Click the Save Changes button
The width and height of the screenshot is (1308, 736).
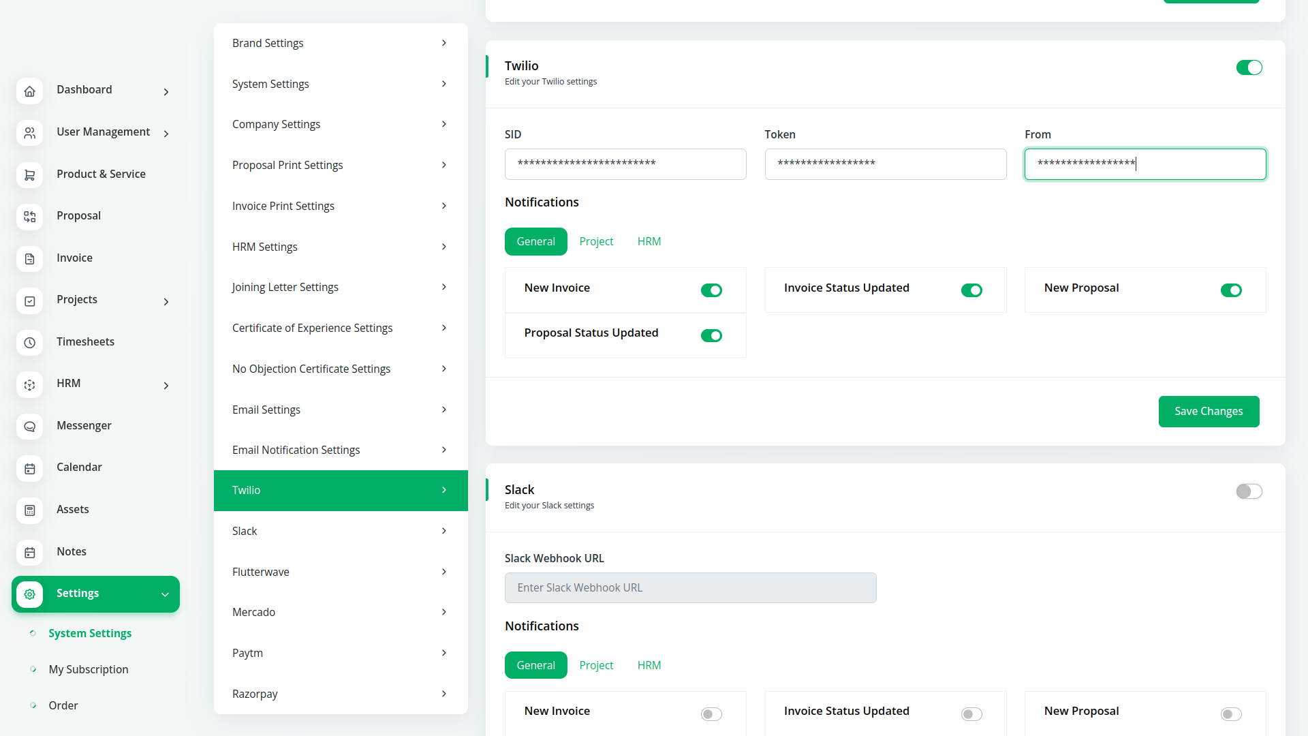(1209, 412)
